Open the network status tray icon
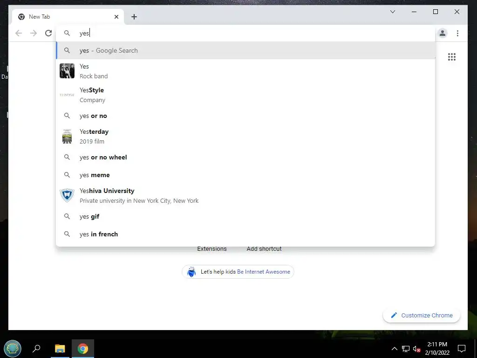Screen dimensions: 477x358 pos(406,349)
